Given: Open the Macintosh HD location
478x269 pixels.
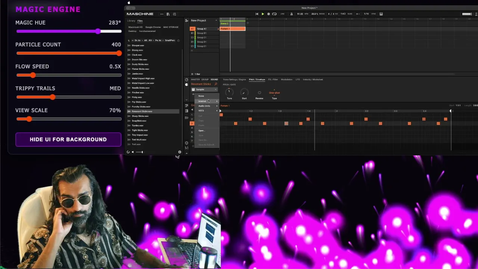Looking at the screenshot, I should [x=136, y=27].
